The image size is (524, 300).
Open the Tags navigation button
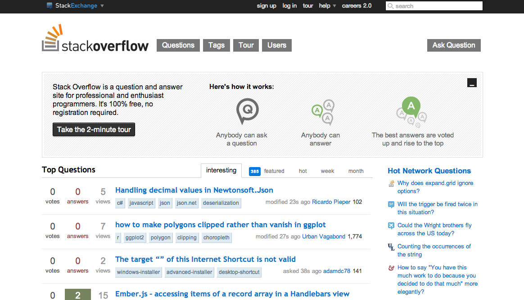[217, 45]
